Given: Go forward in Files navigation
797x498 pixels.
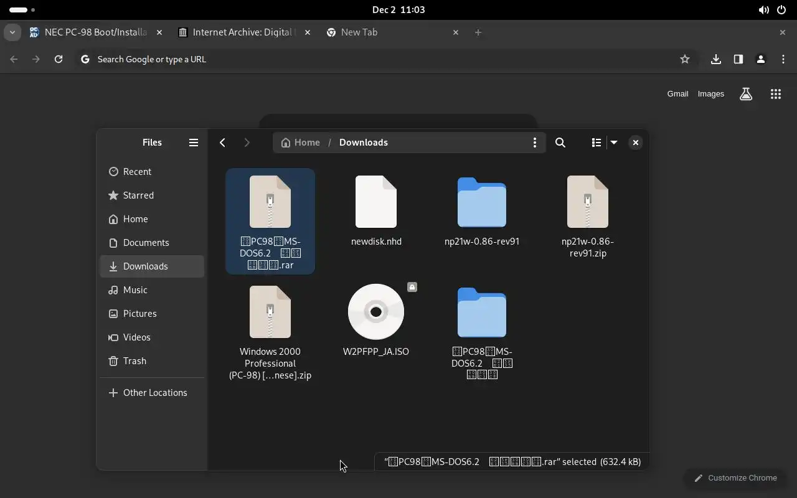Looking at the screenshot, I should click(x=247, y=143).
